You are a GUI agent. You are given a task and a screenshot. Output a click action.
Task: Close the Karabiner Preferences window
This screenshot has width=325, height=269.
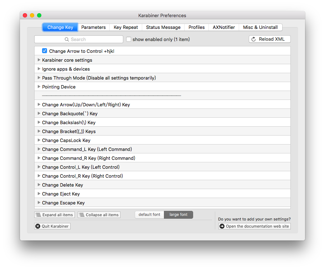pos(25,15)
